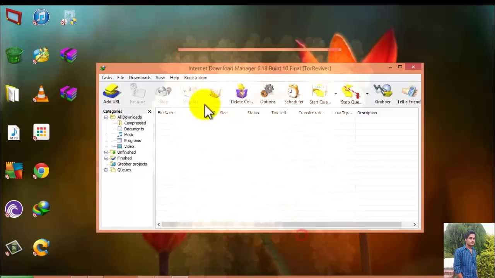This screenshot has height=278, width=495.
Task: Click the Stop Queue toolbar icon
Action: (351, 94)
